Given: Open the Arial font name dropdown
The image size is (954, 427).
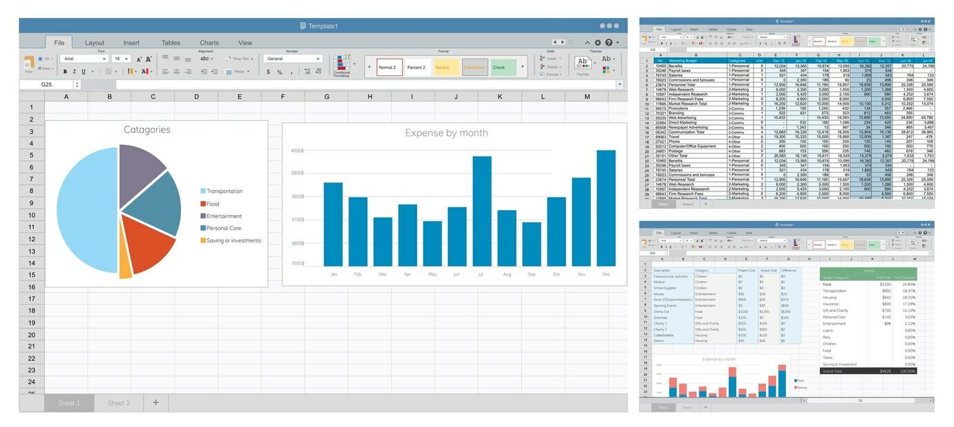Looking at the screenshot, I should coord(84,59).
